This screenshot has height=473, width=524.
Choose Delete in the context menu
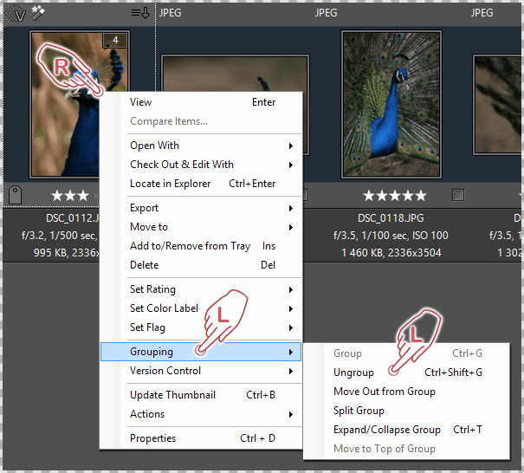tap(202, 265)
